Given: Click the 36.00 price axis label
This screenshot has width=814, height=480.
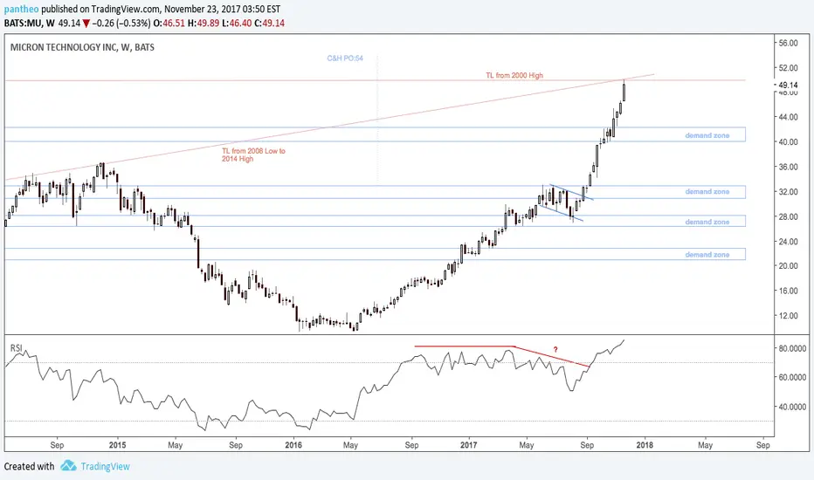Looking at the screenshot, I should pyautogui.click(x=789, y=167).
